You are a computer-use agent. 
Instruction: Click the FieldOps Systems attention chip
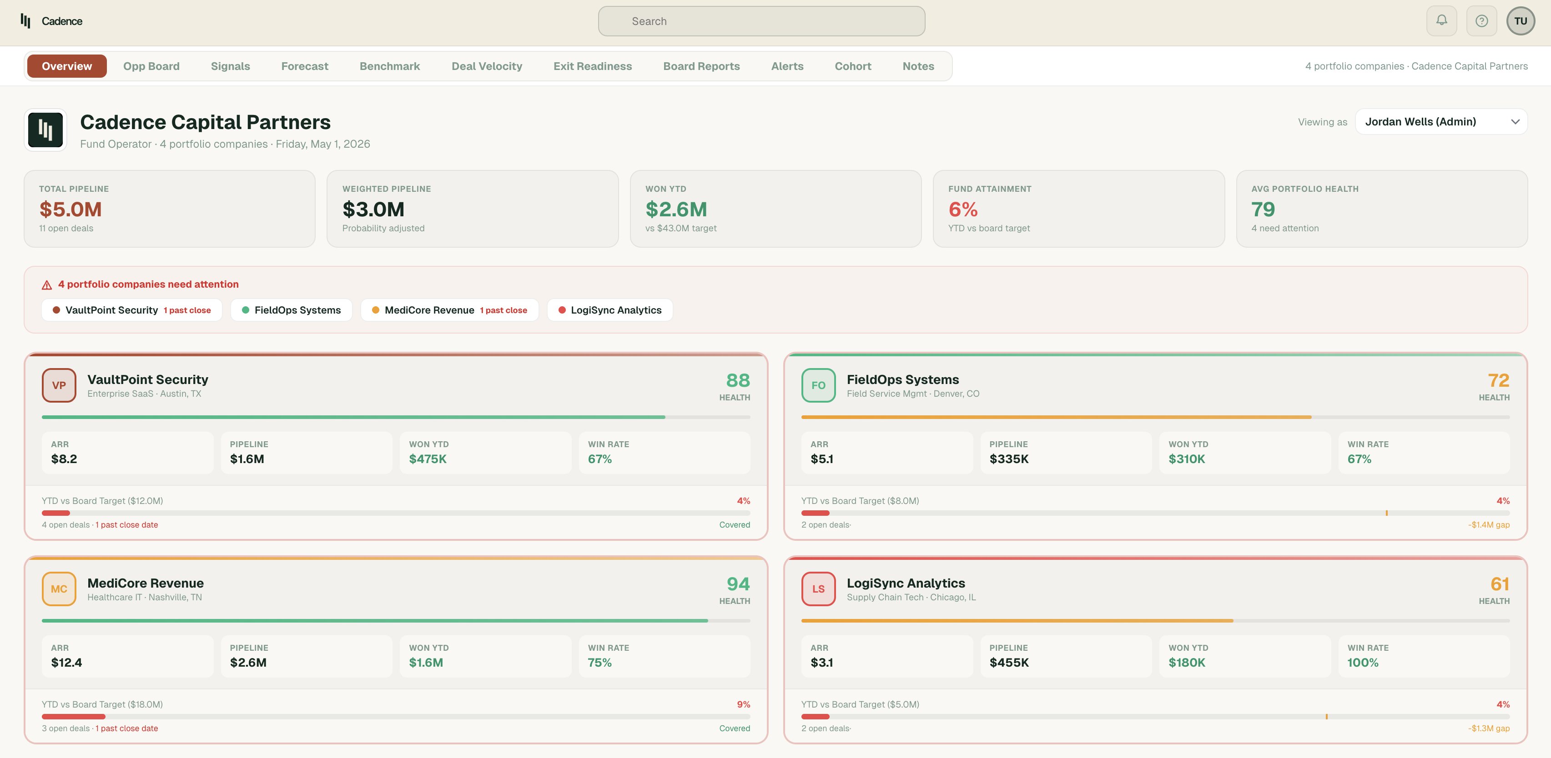[292, 310]
